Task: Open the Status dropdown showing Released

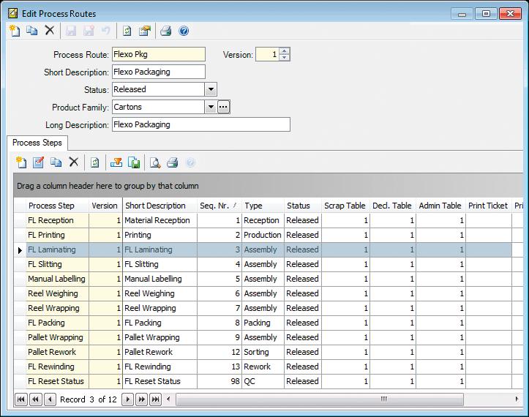Action: tap(211, 89)
